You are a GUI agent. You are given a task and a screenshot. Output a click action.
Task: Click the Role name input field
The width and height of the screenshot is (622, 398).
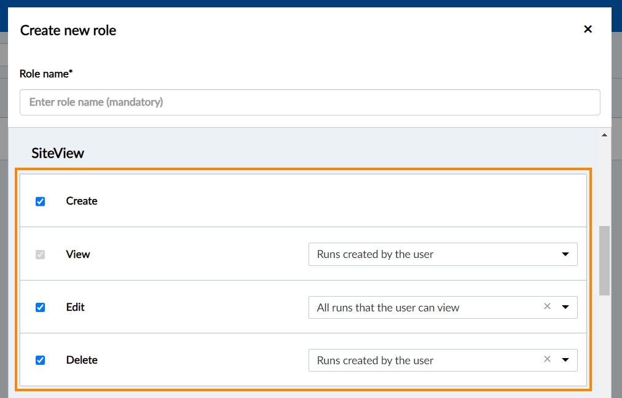coord(310,102)
